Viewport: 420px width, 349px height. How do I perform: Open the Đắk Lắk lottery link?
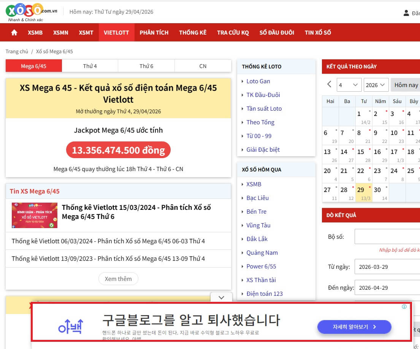coord(257,239)
